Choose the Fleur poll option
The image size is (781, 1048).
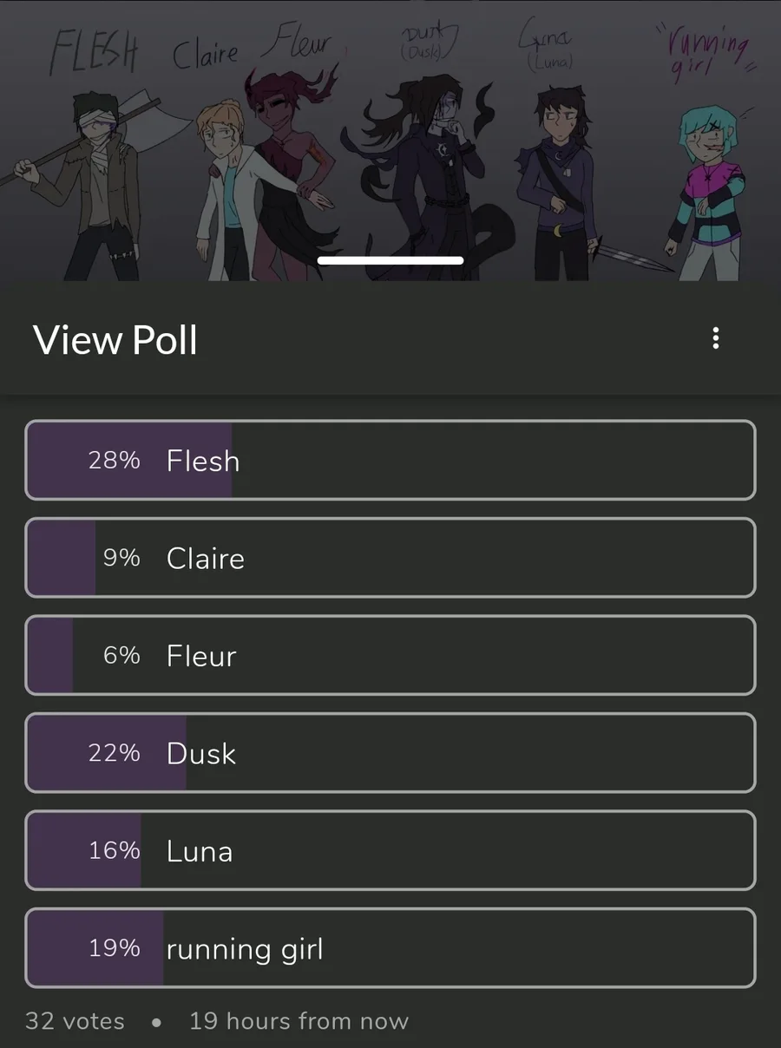(390, 655)
